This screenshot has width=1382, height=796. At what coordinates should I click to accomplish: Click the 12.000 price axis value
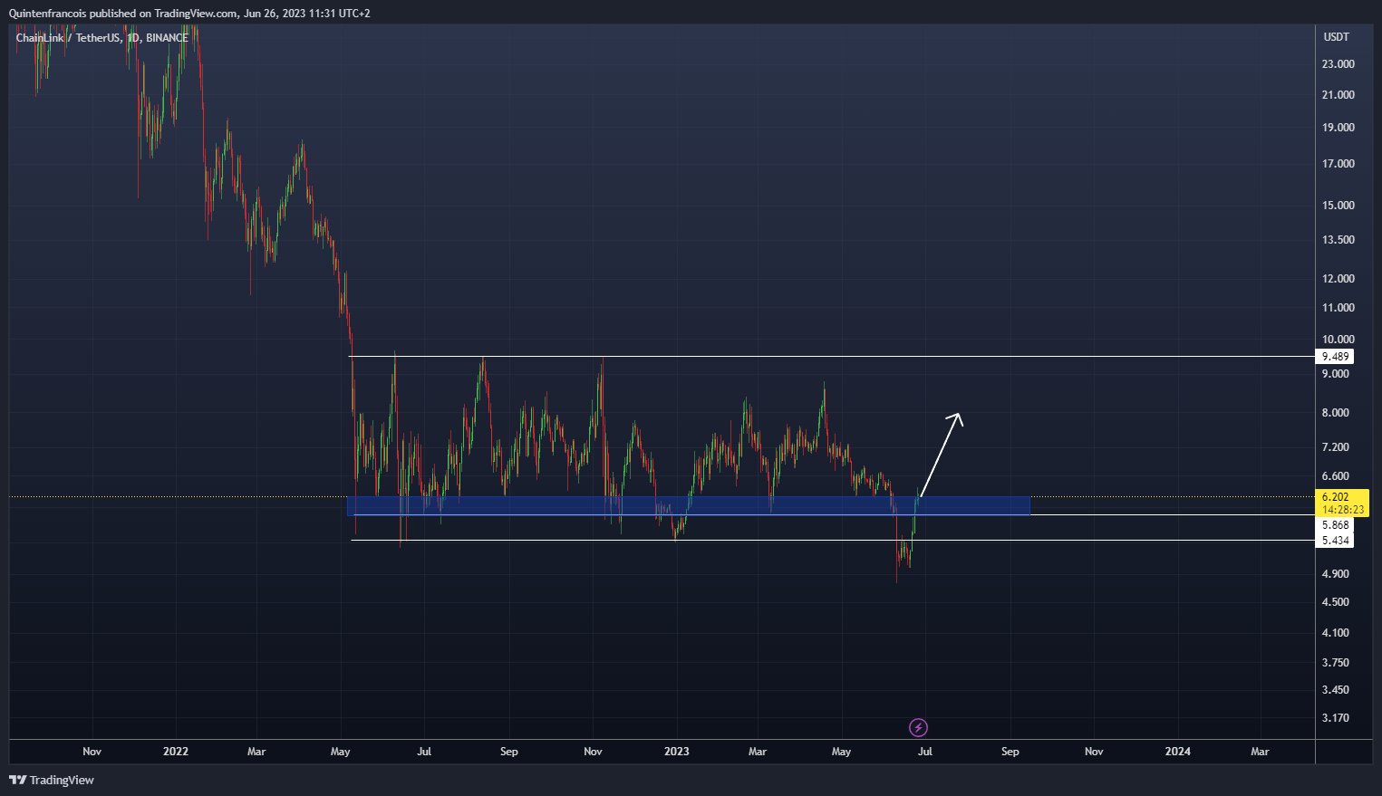[x=1338, y=279]
